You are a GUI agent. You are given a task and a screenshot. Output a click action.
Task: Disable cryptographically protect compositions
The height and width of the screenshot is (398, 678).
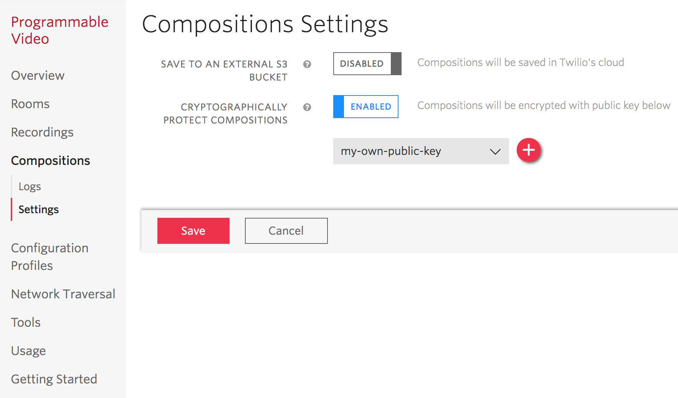tap(365, 107)
